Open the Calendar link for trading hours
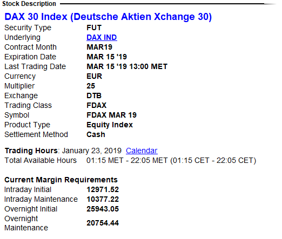 [142, 151]
